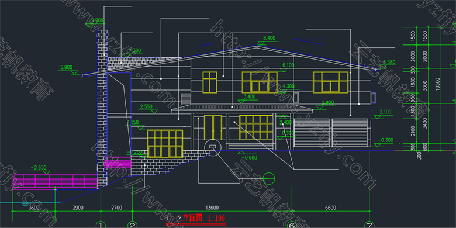Click the right garage roller door
Screen dimensions: 456x228
pyautogui.click(x=350, y=133)
